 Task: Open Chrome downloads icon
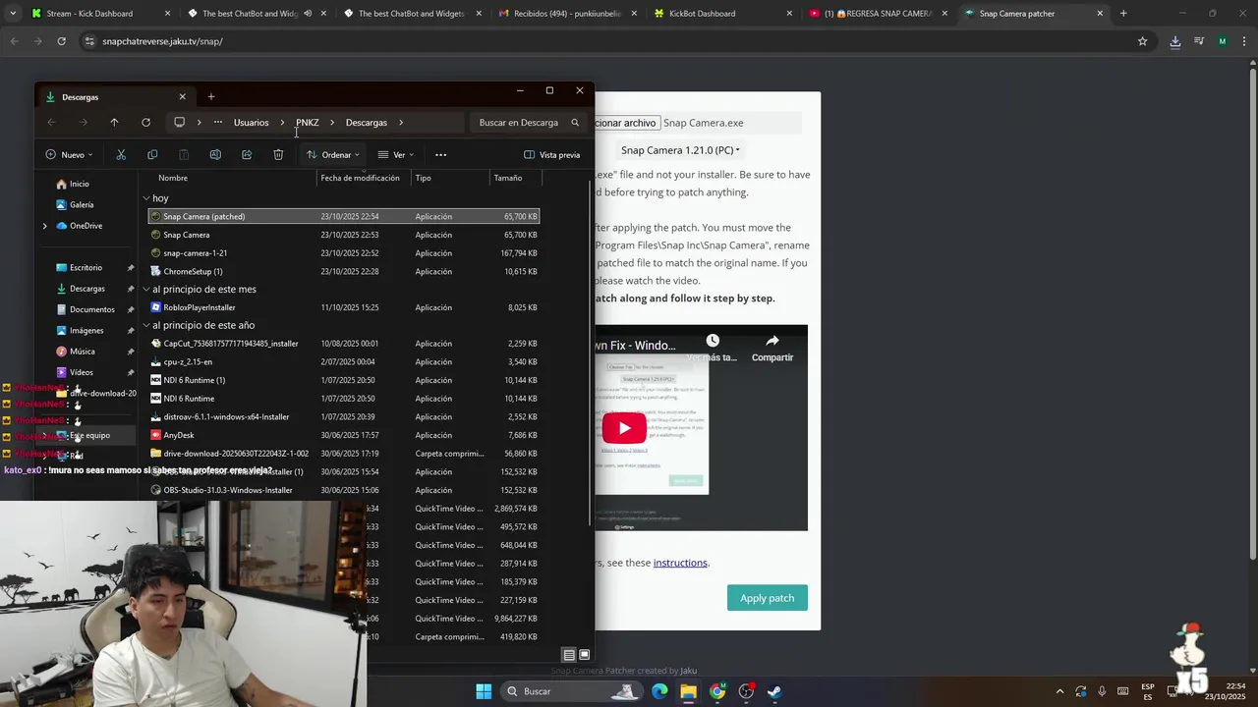1174,41
